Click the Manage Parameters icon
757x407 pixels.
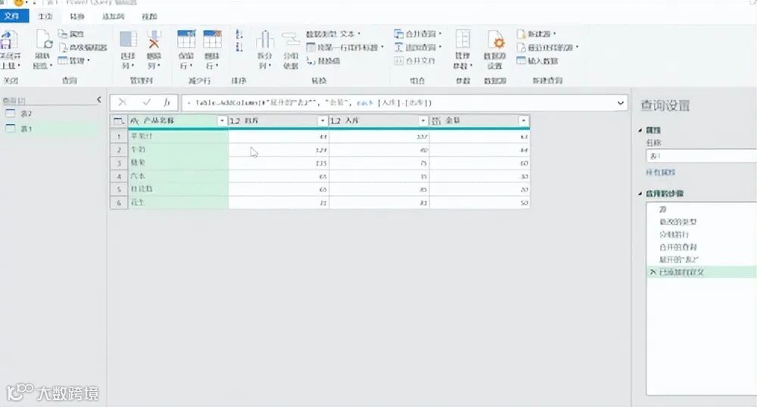pos(463,39)
